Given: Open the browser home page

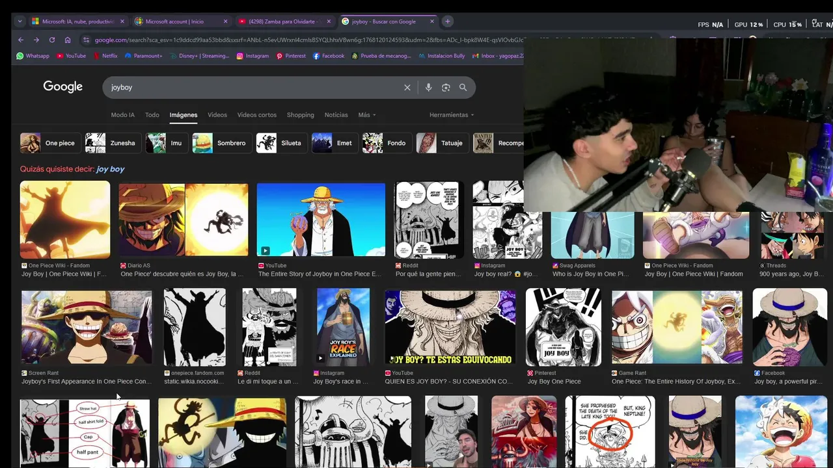Looking at the screenshot, I should (68, 40).
